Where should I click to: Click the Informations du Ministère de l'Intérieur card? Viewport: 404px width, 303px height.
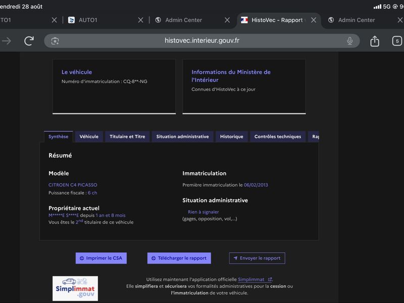[244, 86]
